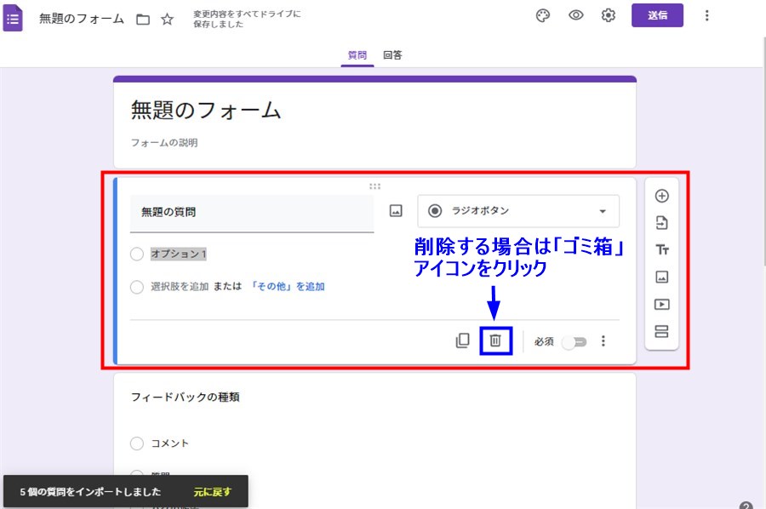The width and height of the screenshot is (766, 509).
Task: Select the オプション1 radio button
Action: click(x=137, y=254)
